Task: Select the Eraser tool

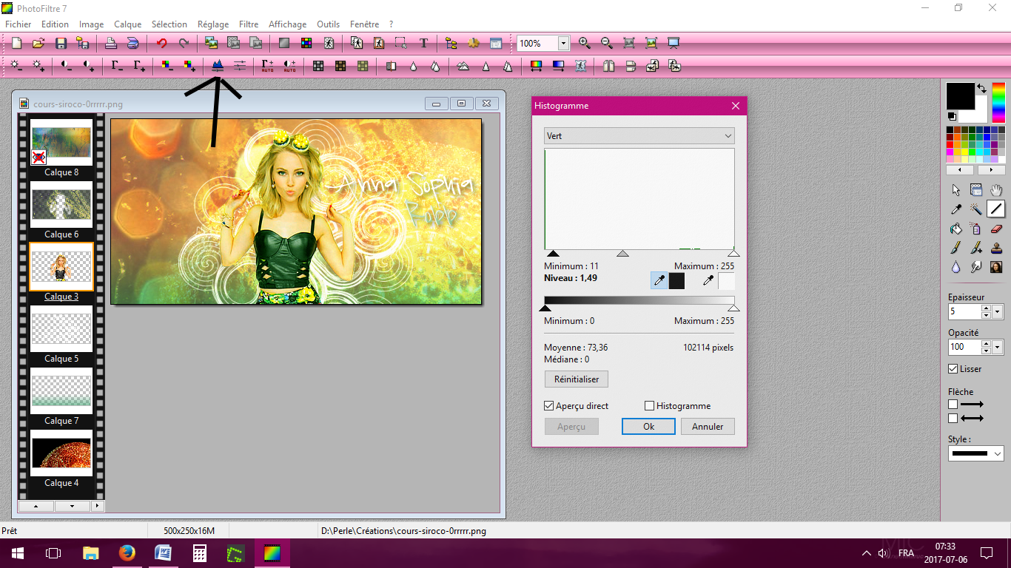Action: 996,229
